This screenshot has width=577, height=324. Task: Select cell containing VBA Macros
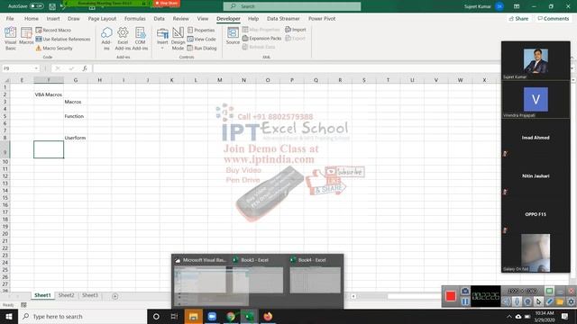tap(49, 94)
